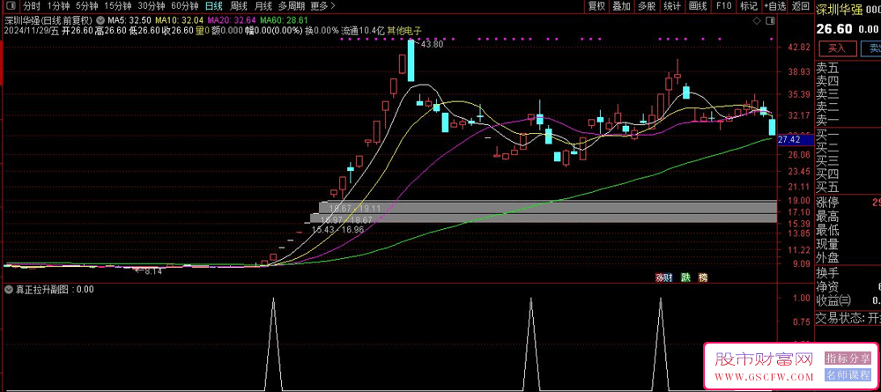This screenshot has width=881, height=392.
Task: Expand the 真正拉升副图 indicator dropdown arrow
Action: 9,290
